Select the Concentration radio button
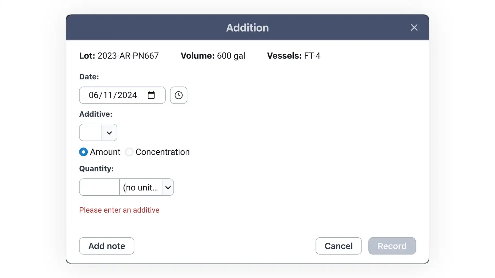Screen dimensions: 495x278 coord(129,152)
